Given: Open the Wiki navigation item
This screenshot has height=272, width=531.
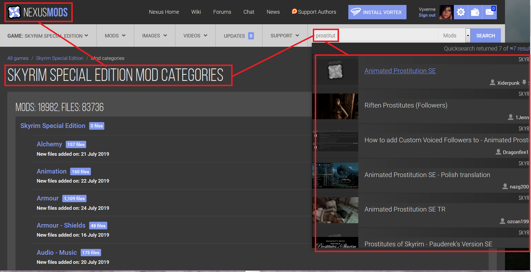Looking at the screenshot, I should point(196,12).
